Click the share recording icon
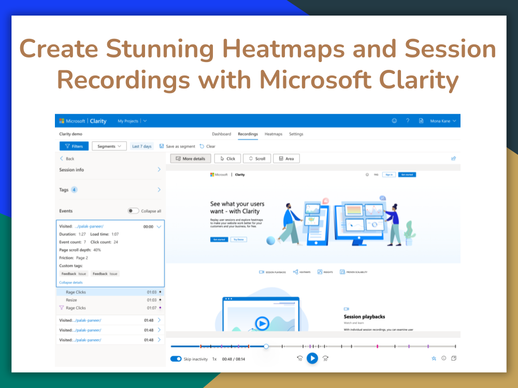Viewport: 518px width, 388px height. coord(453,158)
